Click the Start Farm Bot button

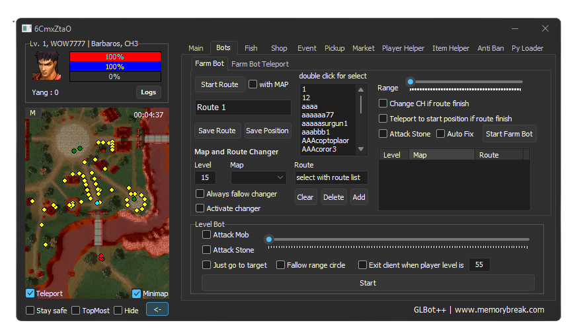509,134
